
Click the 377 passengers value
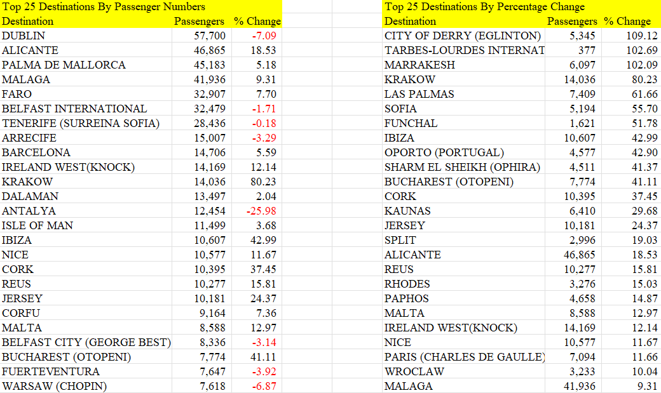587,50
